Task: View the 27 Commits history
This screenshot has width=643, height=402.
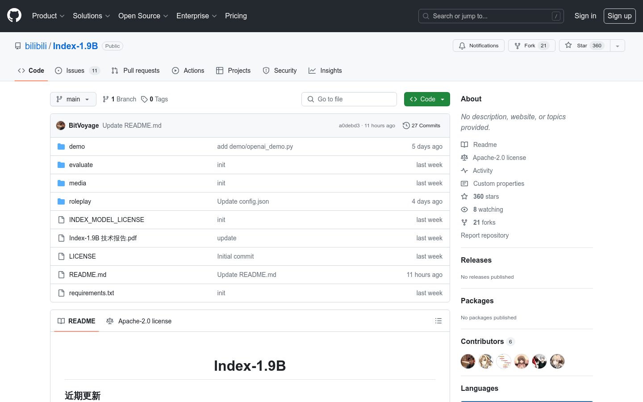Action: point(422,126)
